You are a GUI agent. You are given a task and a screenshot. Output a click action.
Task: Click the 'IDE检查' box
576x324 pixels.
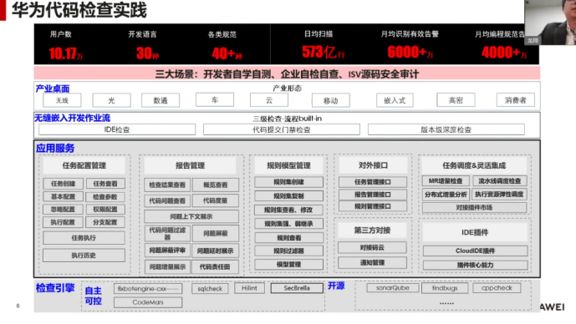117,129
